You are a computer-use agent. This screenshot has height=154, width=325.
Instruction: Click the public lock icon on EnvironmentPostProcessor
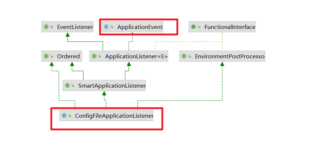coord(190,56)
